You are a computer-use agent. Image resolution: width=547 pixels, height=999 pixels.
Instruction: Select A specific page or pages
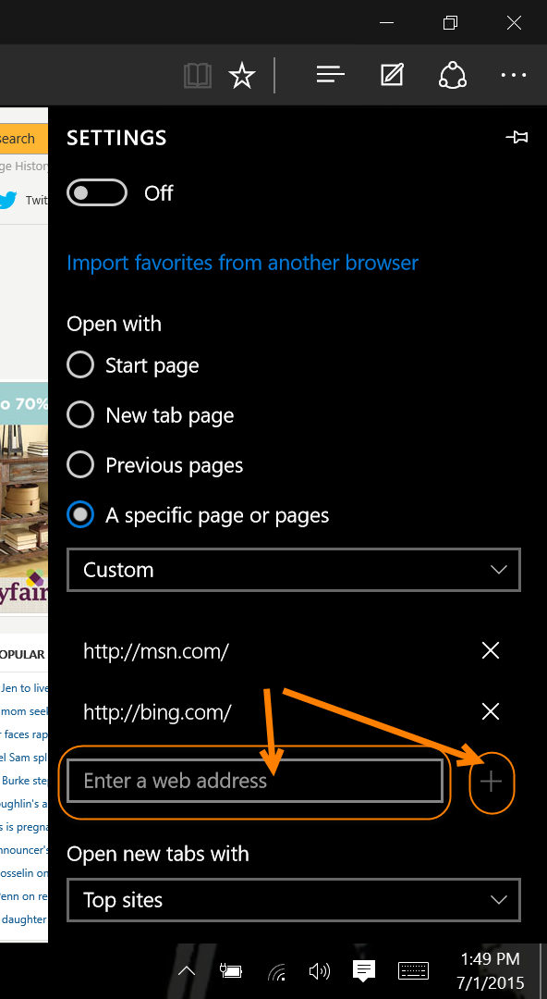(80, 515)
